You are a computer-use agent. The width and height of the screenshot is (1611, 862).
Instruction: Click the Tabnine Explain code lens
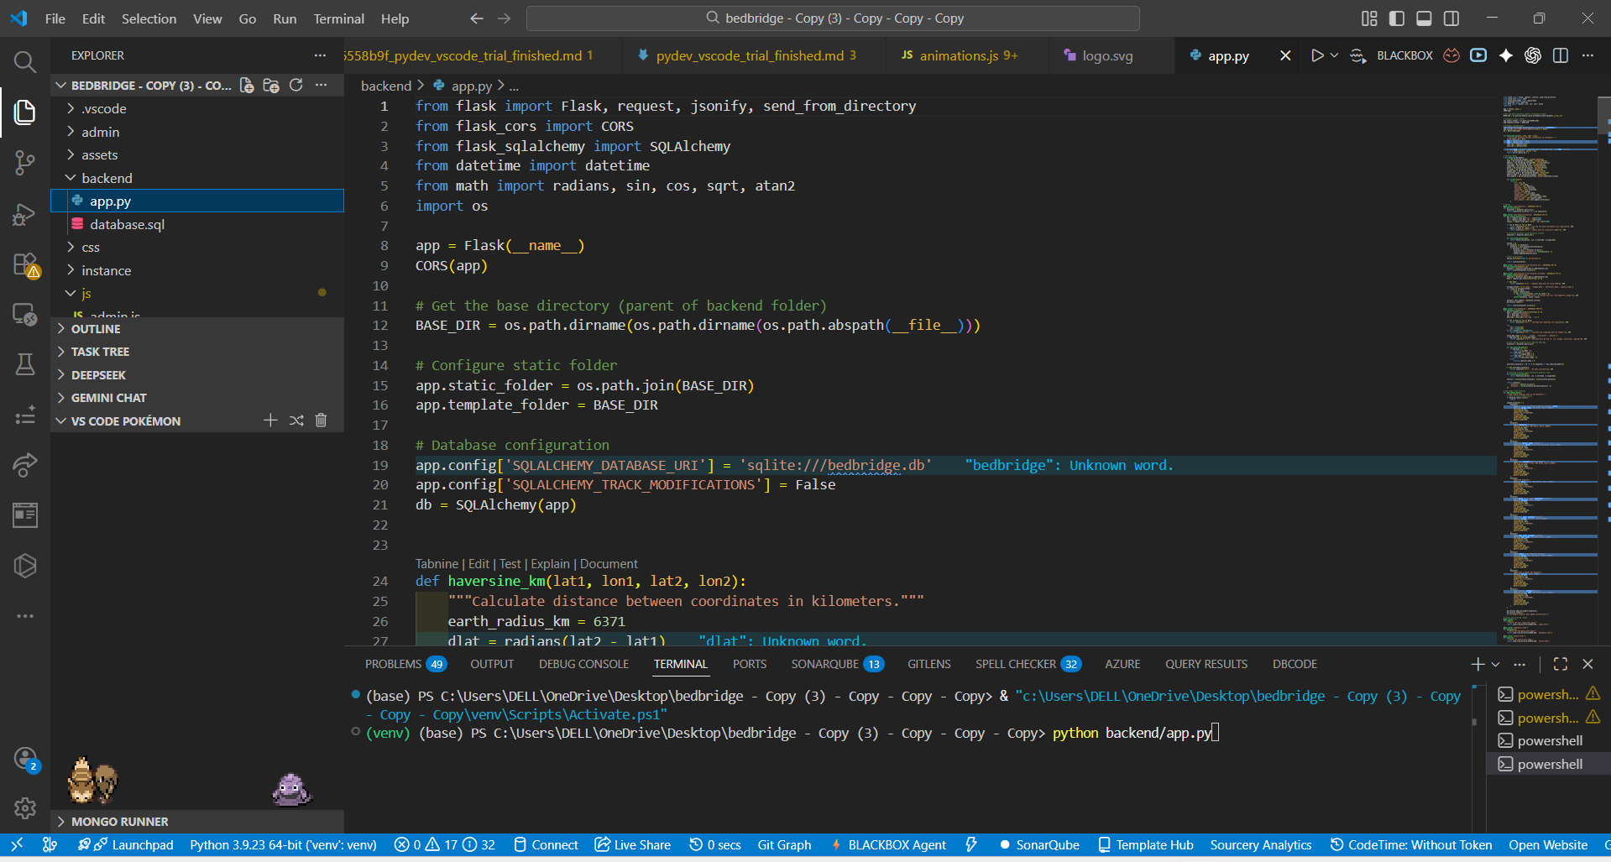click(x=550, y=564)
